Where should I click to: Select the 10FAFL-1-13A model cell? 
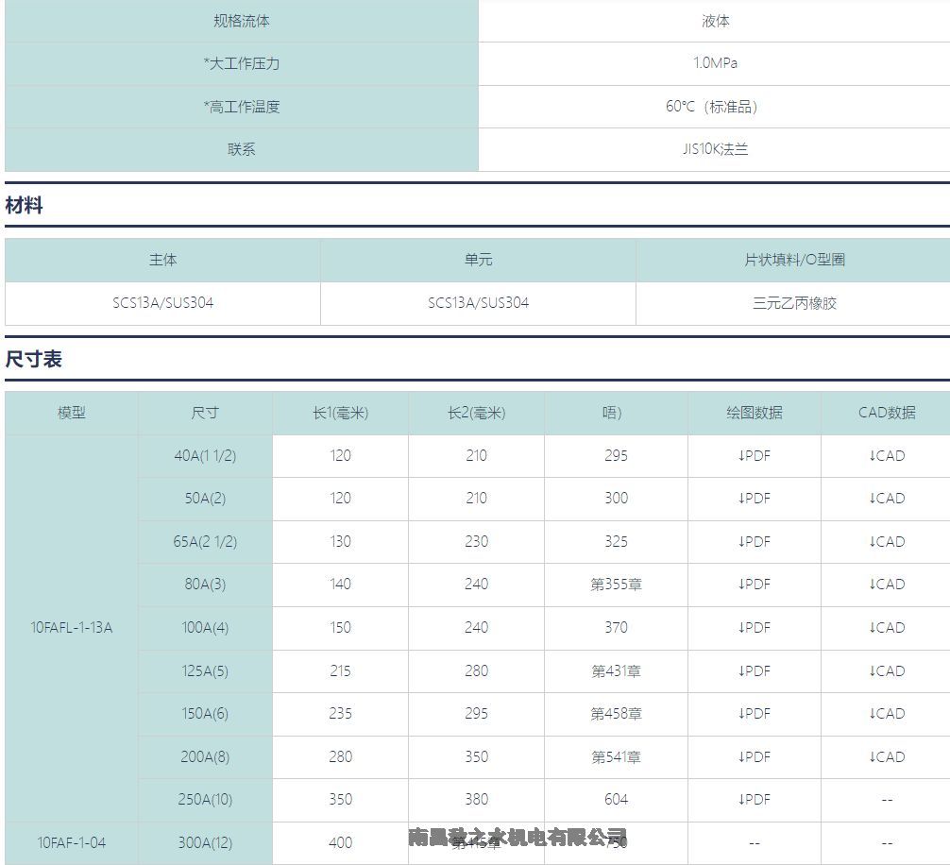tap(72, 627)
